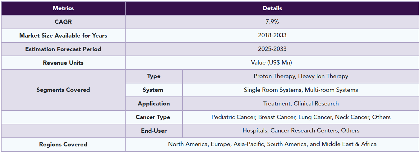The width and height of the screenshot is (420, 152).
Task: Select the Segments Covered cell
Action: tap(63, 90)
